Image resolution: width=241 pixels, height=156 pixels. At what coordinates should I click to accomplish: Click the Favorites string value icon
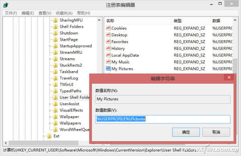[x=108, y=41]
